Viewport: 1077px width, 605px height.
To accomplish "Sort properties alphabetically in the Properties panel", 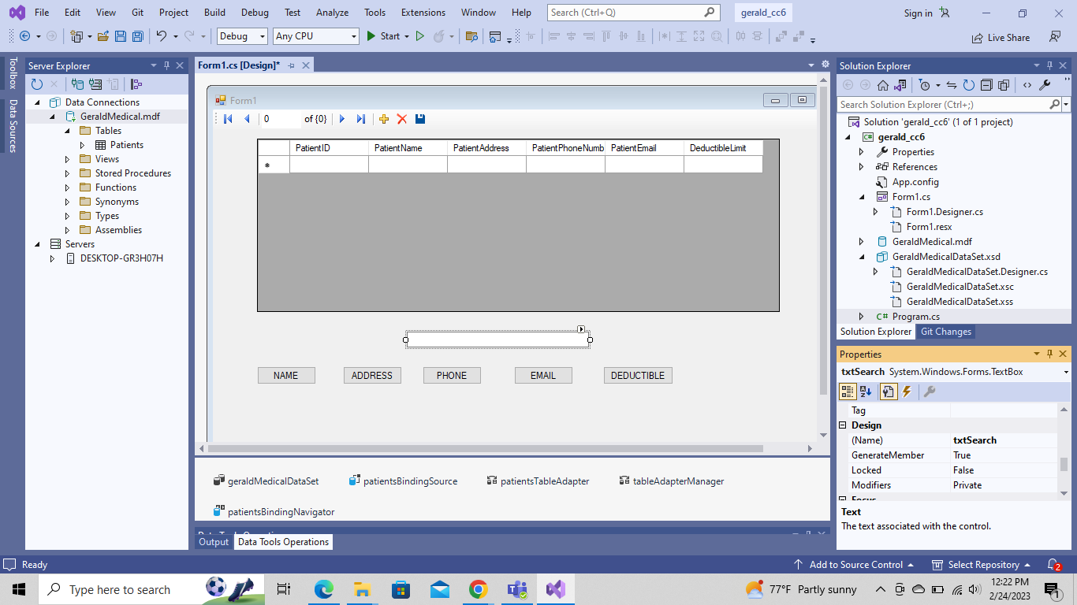I will click(x=866, y=391).
